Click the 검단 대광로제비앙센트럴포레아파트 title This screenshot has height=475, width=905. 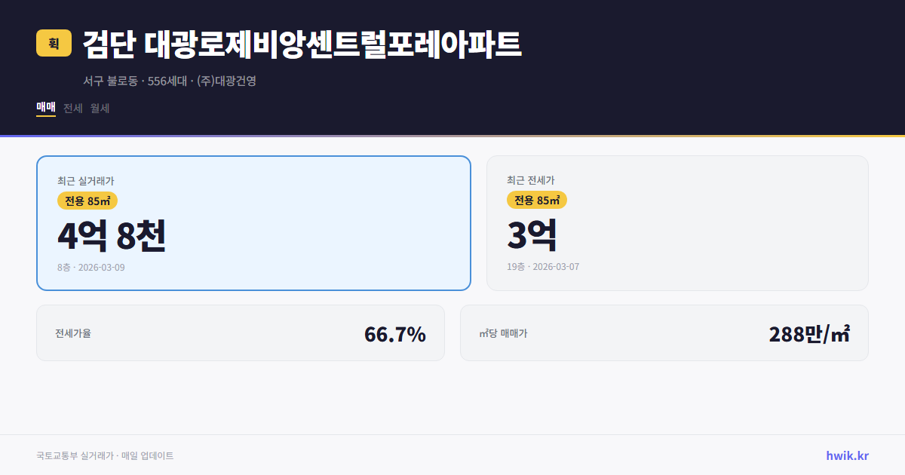[302, 44]
